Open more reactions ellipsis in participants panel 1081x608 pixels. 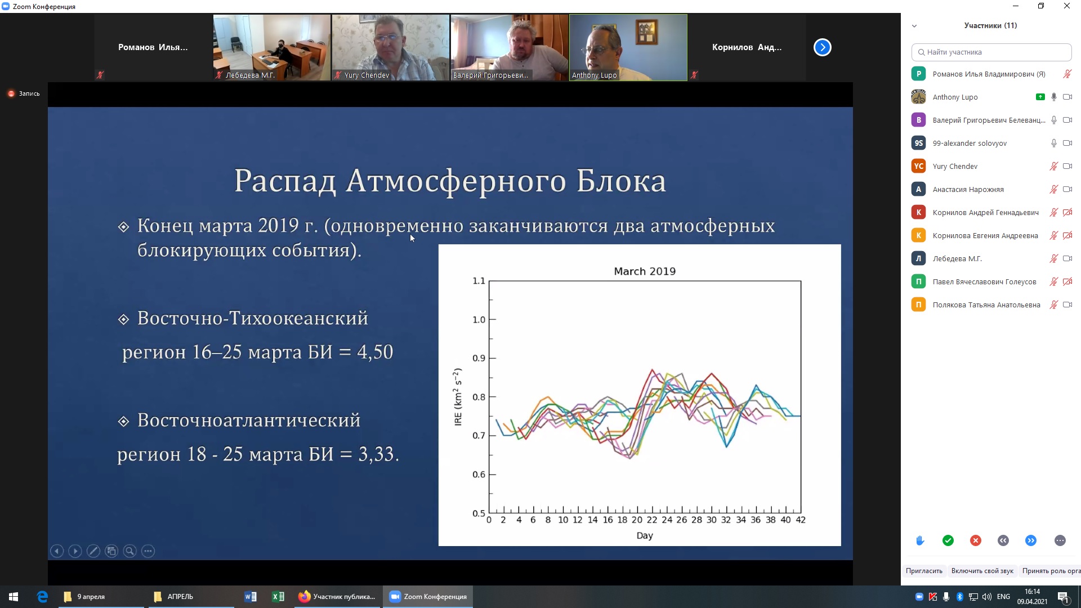pyautogui.click(x=1060, y=540)
